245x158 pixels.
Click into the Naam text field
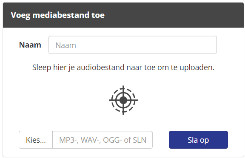[x=133, y=45]
